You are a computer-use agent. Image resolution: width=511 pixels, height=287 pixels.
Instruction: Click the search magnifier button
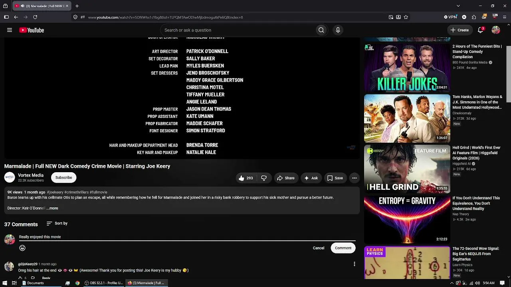[321, 30]
